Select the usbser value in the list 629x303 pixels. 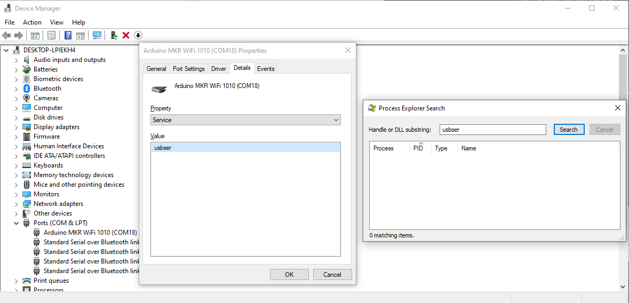pyautogui.click(x=245, y=148)
